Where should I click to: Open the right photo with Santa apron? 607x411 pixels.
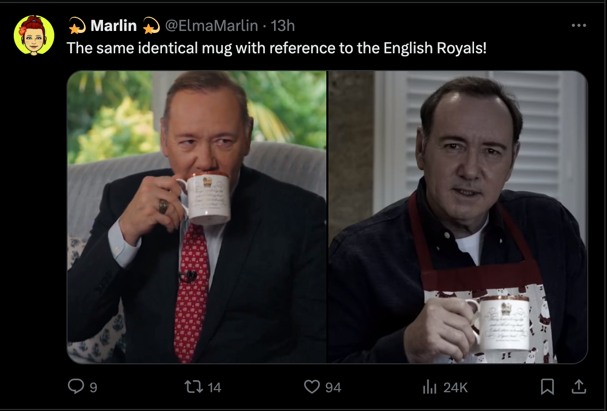pos(458,217)
